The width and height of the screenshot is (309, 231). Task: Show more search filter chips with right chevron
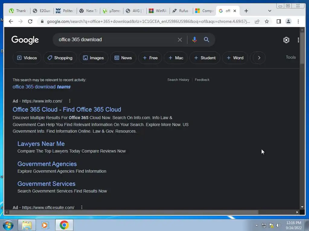click(259, 58)
